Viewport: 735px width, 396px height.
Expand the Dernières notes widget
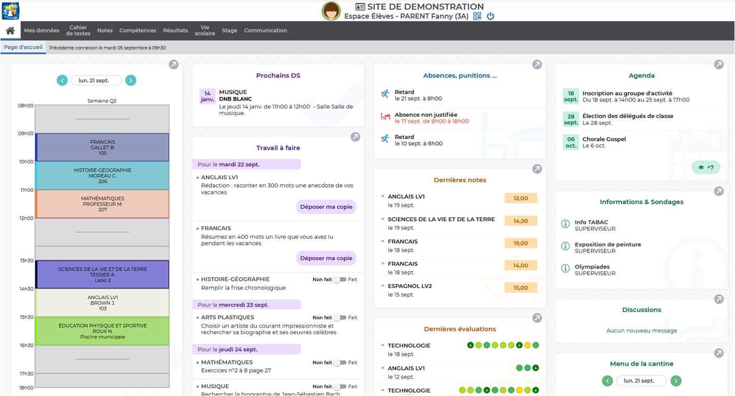(x=537, y=169)
